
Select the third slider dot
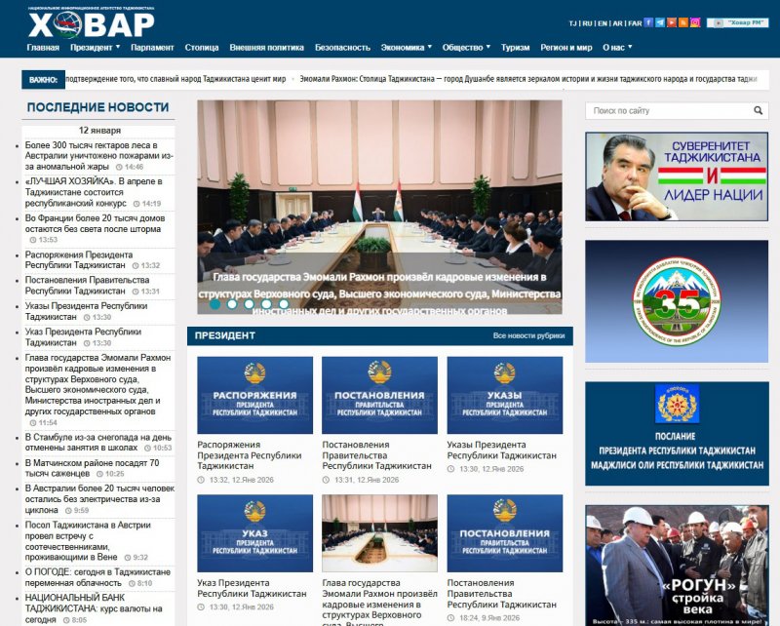250,303
